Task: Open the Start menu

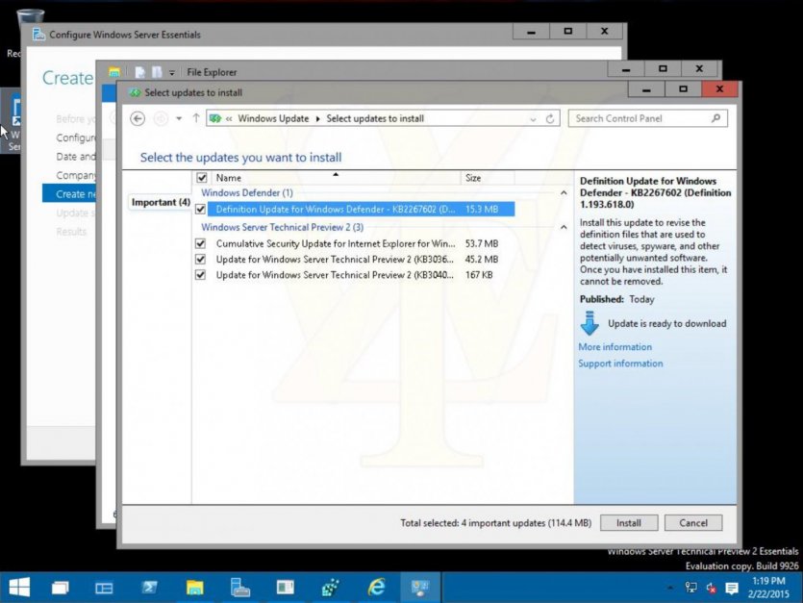Action: click(x=18, y=587)
